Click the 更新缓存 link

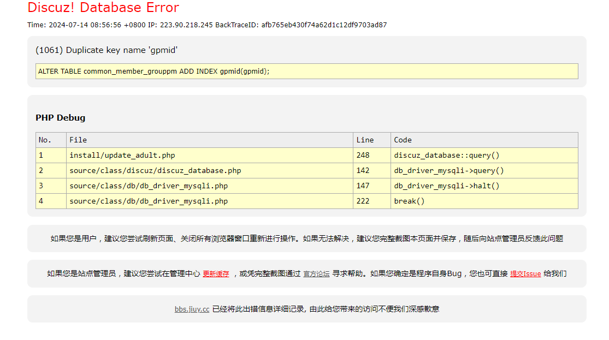coord(216,274)
